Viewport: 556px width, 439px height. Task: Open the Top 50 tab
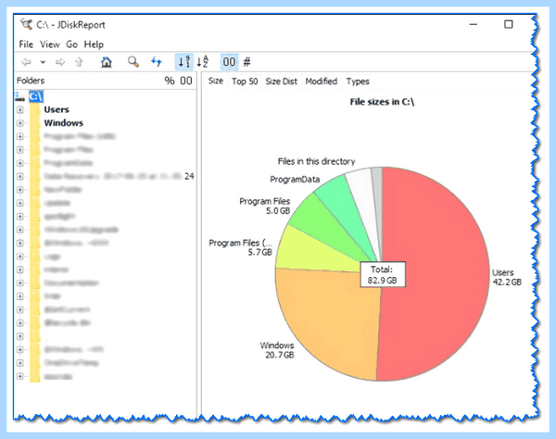point(245,82)
